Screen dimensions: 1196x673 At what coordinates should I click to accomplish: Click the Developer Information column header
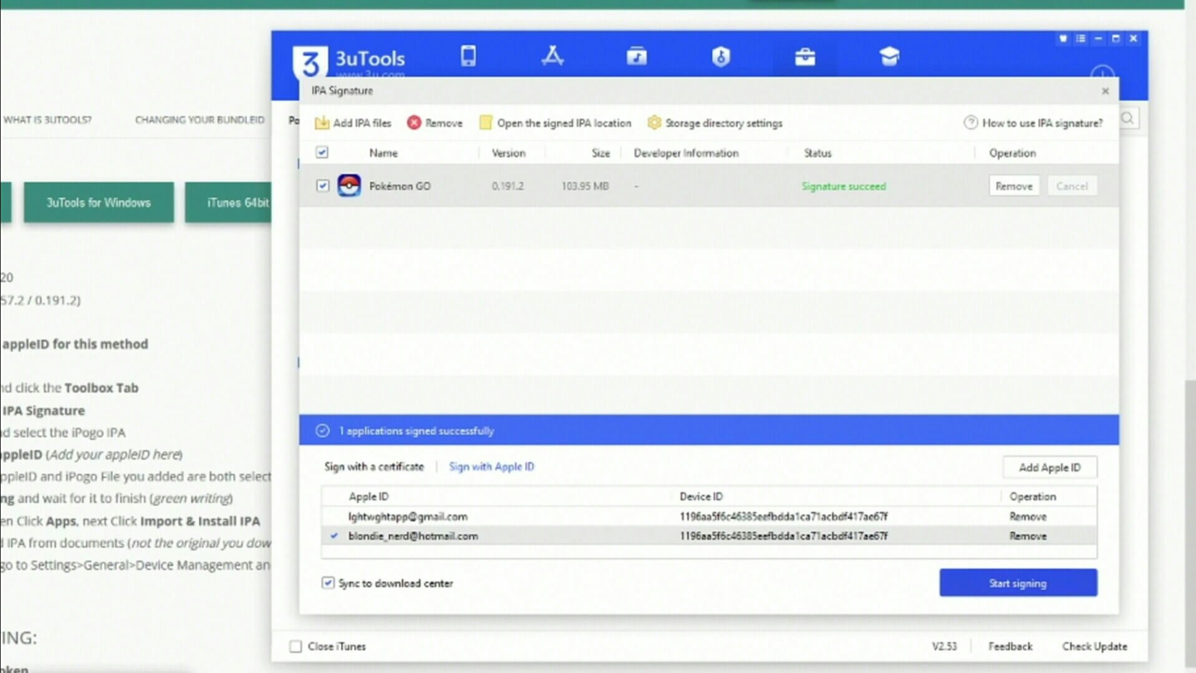686,153
